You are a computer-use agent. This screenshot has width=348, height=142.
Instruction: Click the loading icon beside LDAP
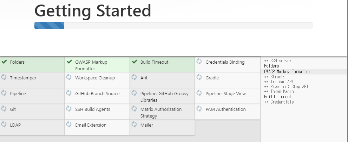pyautogui.click(x=4, y=124)
